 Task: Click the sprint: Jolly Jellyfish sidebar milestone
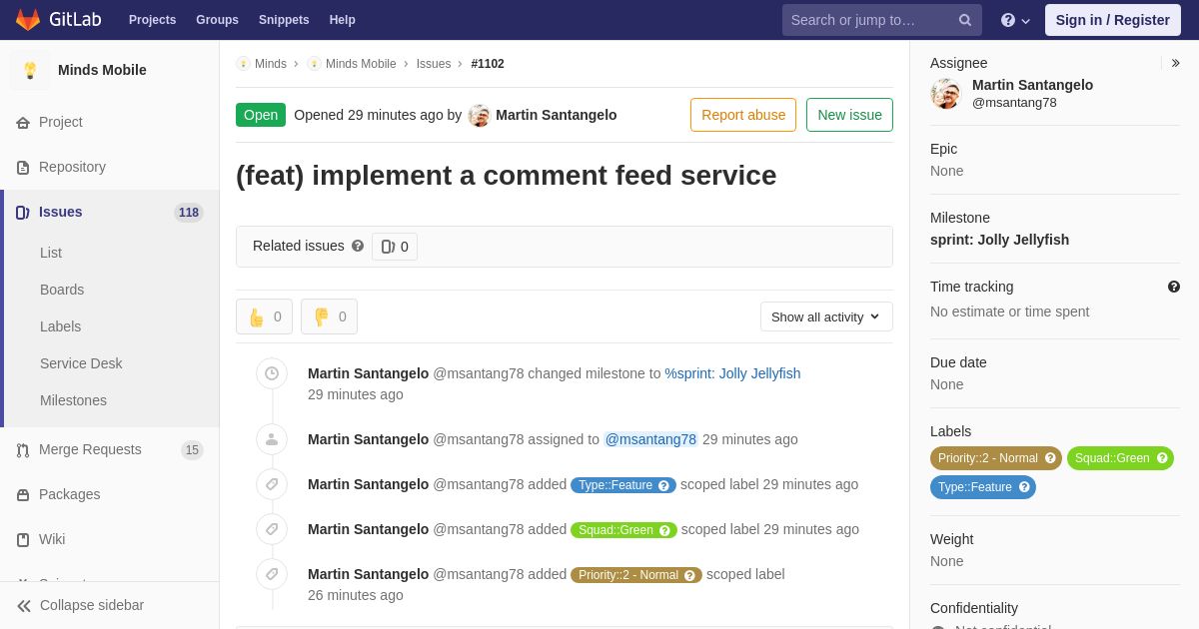999,240
